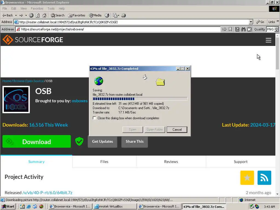Click the 16,516 This Week downloads text
Image resolution: width=280 pixels, height=210 pixels.
pyautogui.click(x=48, y=125)
